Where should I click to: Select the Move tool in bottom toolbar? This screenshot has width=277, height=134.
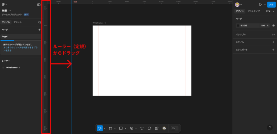click(100, 128)
